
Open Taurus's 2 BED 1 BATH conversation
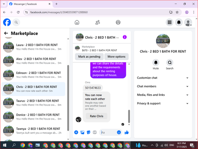[33, 103]
